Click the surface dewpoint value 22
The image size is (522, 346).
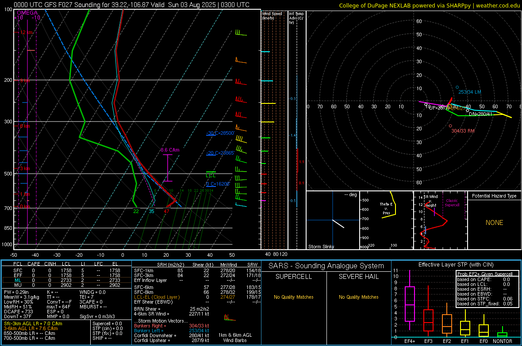pos(136,211)
